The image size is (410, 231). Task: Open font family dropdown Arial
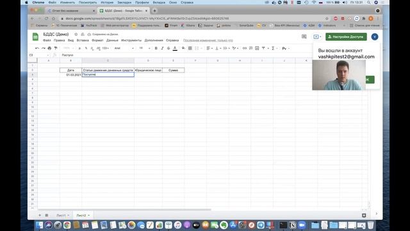124,48
